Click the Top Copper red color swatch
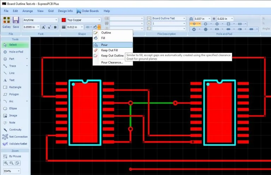Image resolution: width=271 pixels, height=175 pixels. point(64,20)
